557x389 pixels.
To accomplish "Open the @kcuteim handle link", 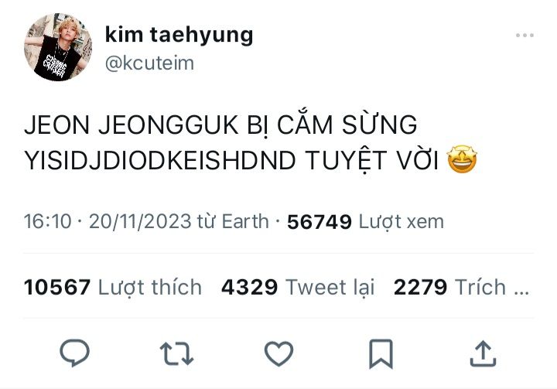I will pyautogui.click(x=149, y=63).
